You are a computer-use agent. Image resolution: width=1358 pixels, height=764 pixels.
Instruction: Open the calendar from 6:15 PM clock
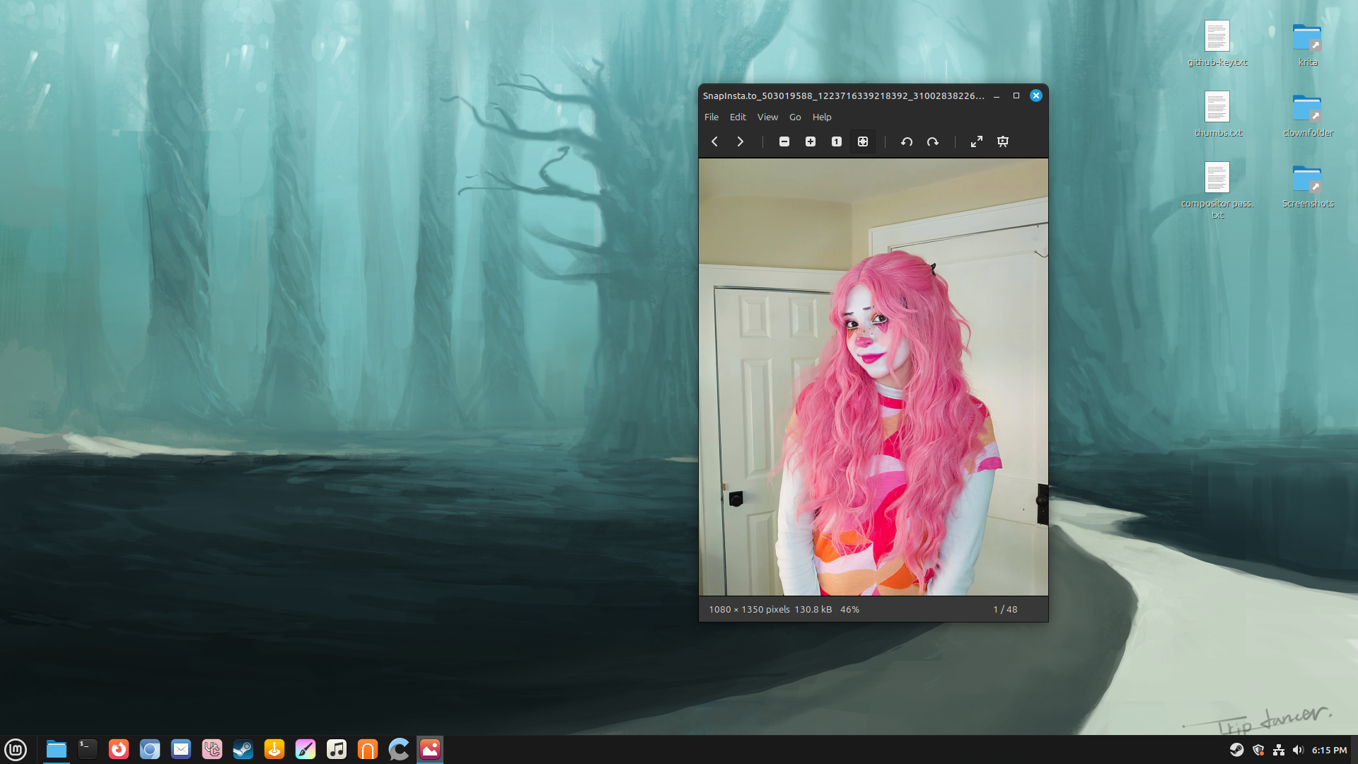click(1330, 751)
